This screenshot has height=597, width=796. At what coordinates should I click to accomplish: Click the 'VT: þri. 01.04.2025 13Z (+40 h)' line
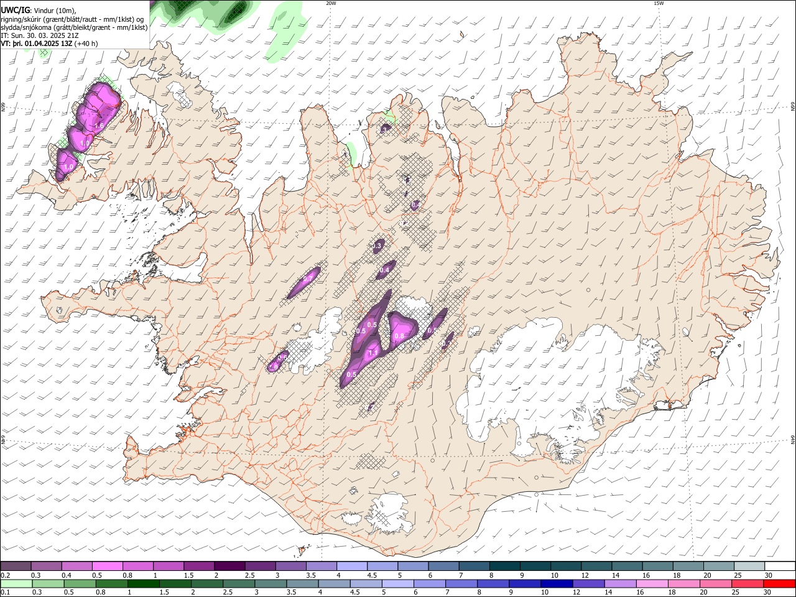pyautogui.click(x=49, y=44)
